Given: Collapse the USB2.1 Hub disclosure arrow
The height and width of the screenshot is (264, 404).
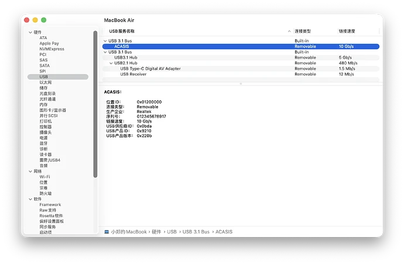Looking at the screenshot, I should [111, 63].
